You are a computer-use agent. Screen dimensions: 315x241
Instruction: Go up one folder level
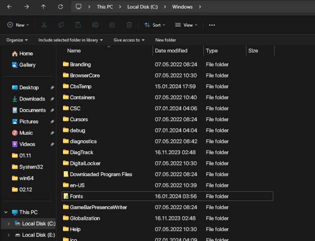43,7
